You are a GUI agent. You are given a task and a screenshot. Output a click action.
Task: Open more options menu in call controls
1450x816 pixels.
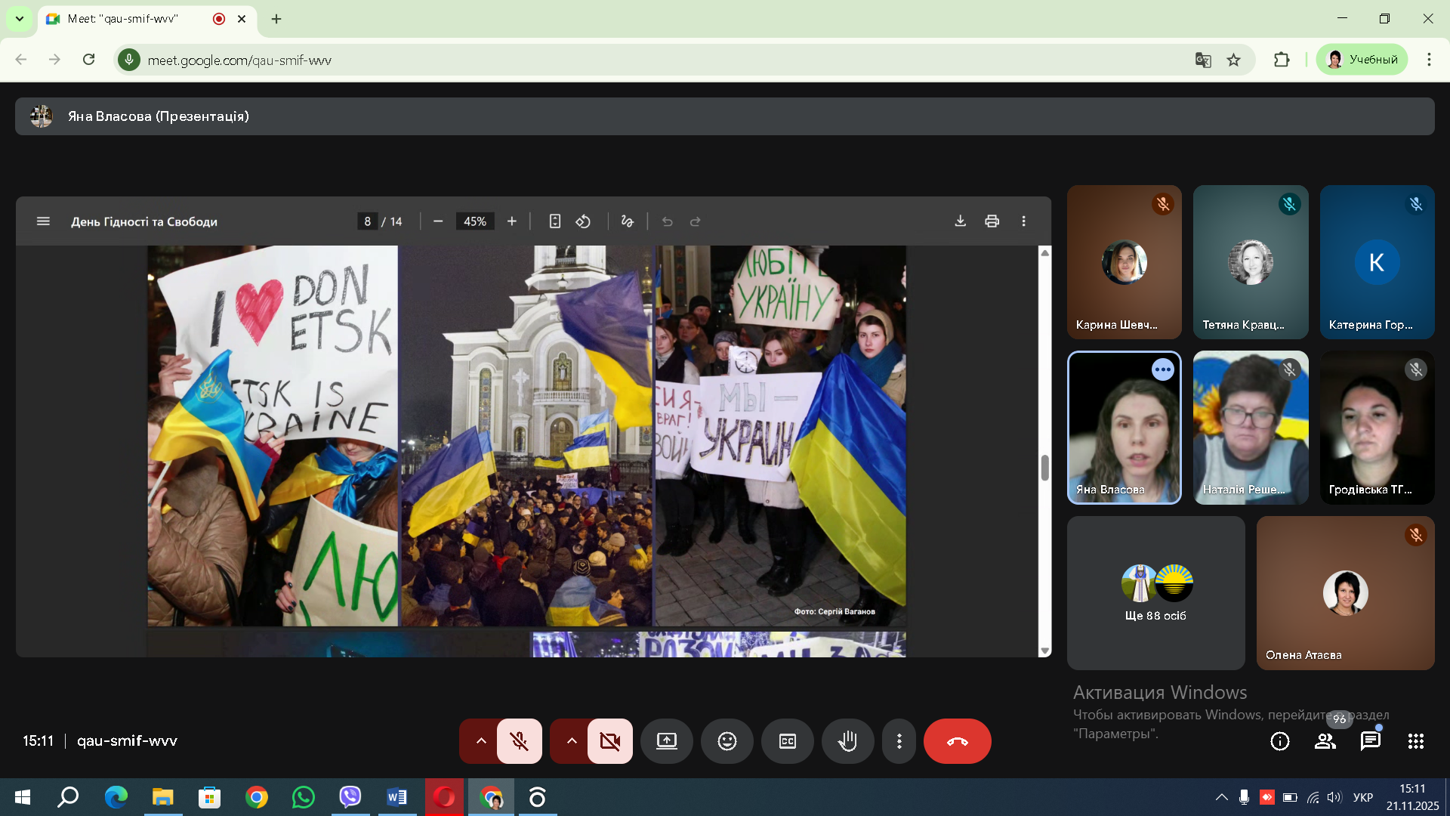(x=899, y=741)
